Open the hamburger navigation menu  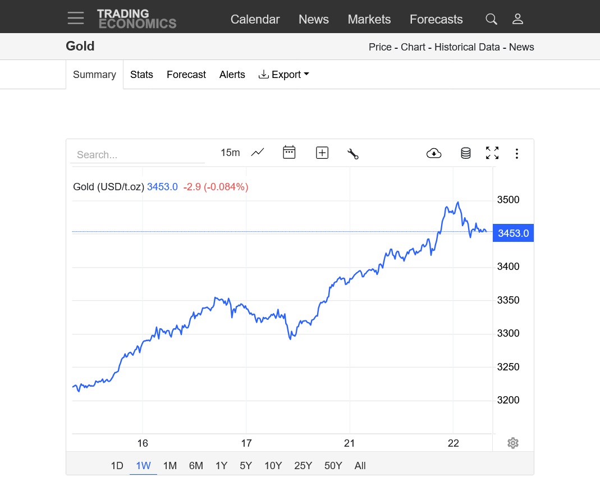pos(76,18)
